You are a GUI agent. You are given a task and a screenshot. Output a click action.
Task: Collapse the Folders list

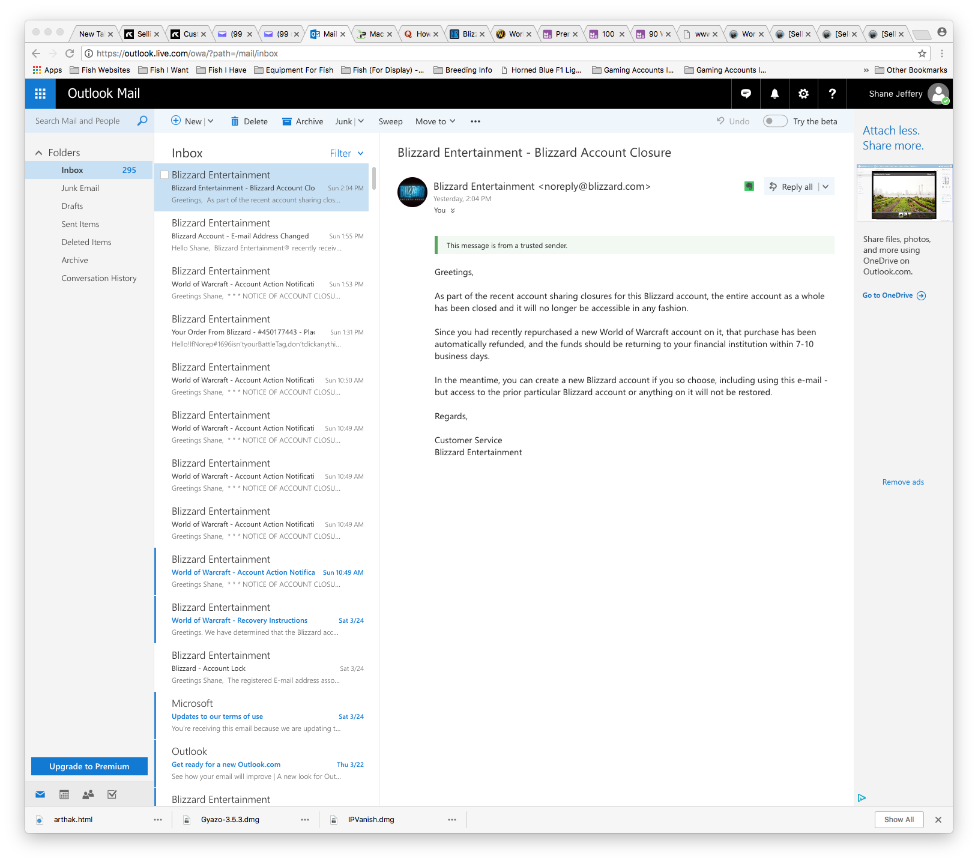[39, 153]
